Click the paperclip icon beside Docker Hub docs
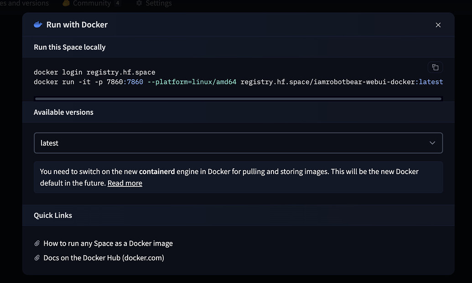This screenshot has height=283, width=472. coord(37,258)
